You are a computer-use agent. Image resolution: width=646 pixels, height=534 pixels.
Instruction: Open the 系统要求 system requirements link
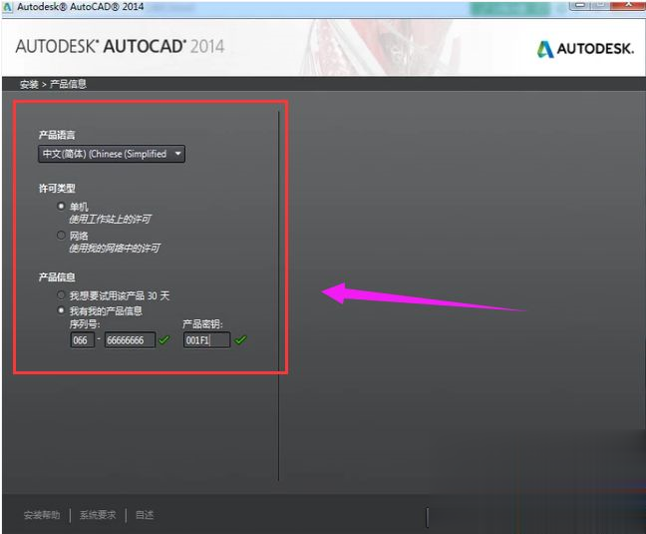point(98,515)
